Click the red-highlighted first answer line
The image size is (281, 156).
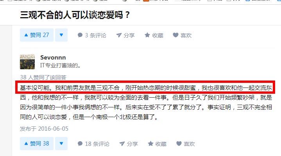tap(145, 87)
